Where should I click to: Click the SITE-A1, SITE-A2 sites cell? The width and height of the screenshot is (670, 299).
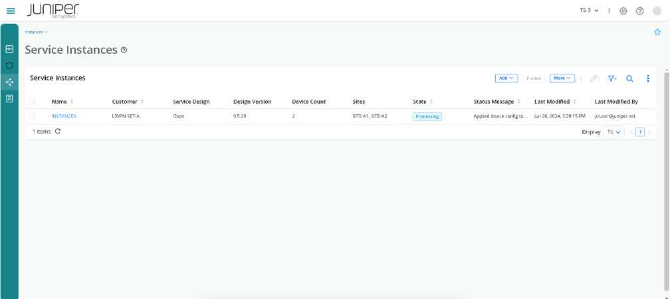(370, 116)
